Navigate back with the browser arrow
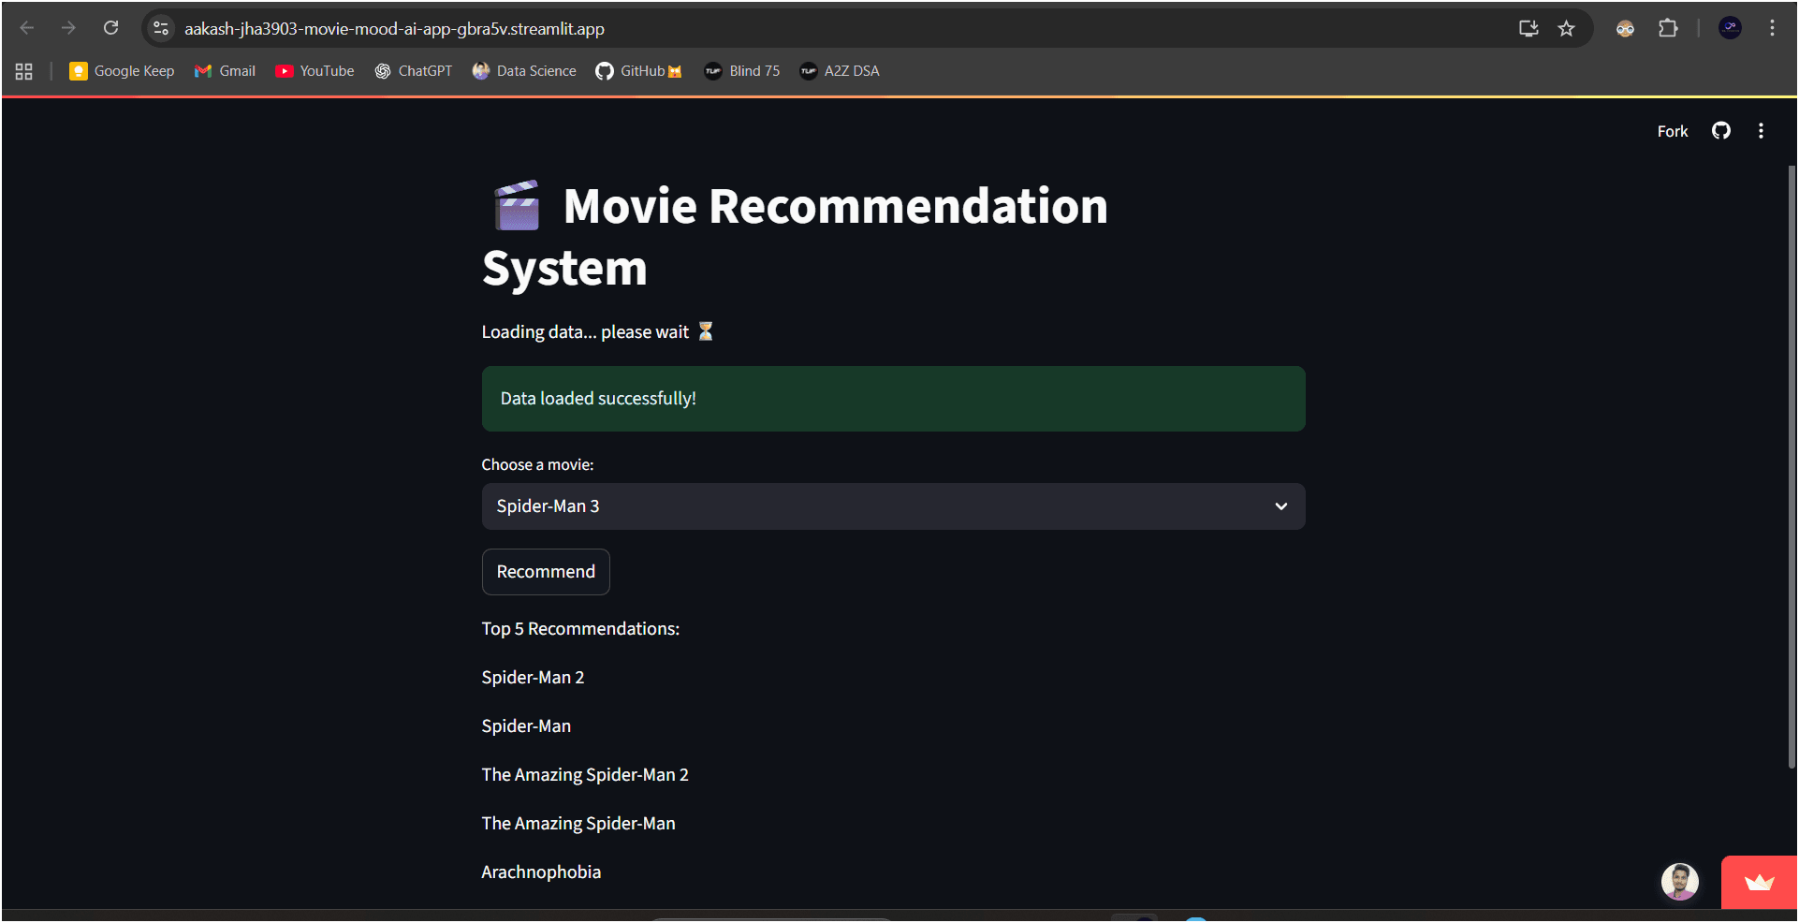This screenshot has height=923, width=1799. (26, 28)
